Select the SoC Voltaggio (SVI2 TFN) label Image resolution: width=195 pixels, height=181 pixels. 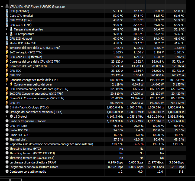[x=26, y=52]
